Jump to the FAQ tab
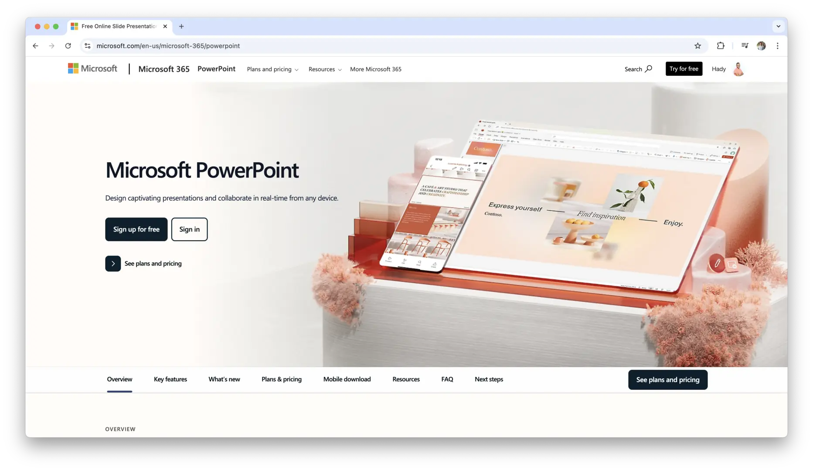This screenshot has height=471, width=813. click(x=447, y=379)
